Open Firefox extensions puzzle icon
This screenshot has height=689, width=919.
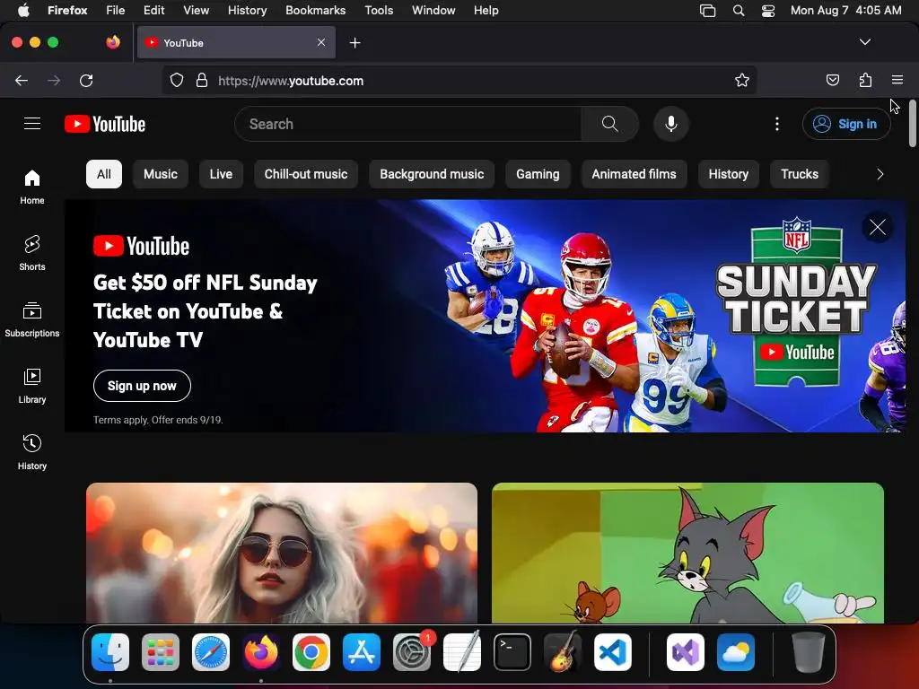point(865,80)
